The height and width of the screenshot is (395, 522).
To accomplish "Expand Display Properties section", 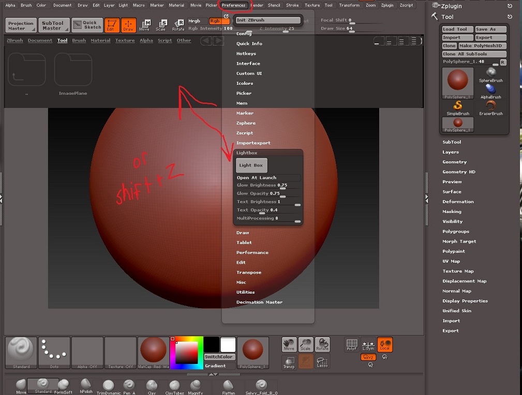I will click(x=465, y=301).
